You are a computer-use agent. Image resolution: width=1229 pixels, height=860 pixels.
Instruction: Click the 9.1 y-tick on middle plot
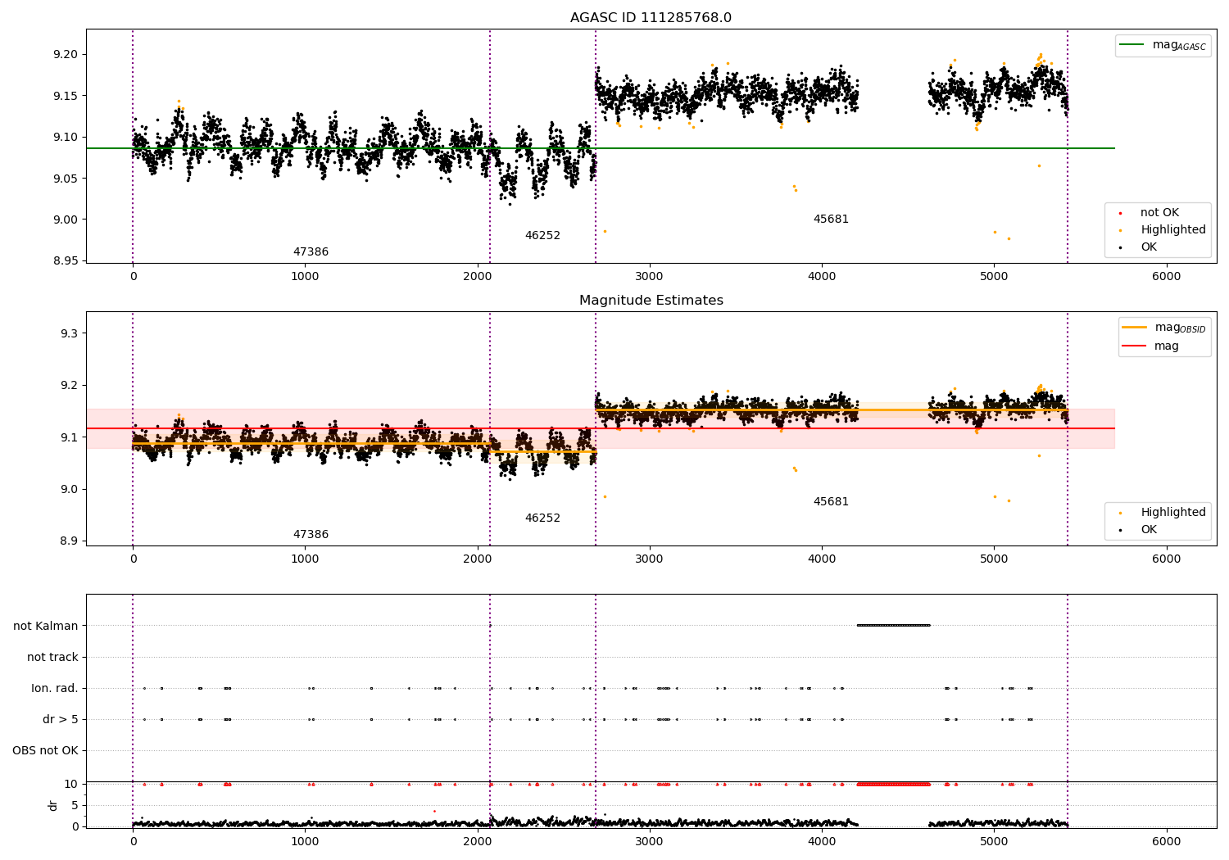pyautogui.click(x=68, y=437)
